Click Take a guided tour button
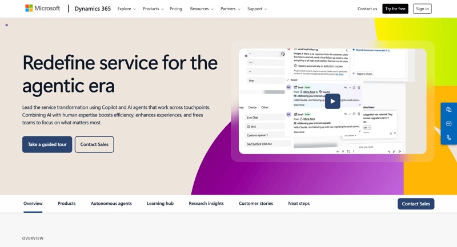 [x=47, y=144]
